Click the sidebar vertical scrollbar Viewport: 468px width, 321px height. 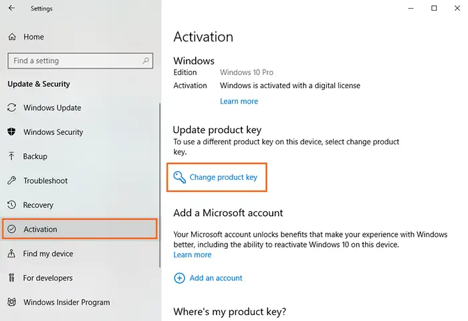pos(160,185)
